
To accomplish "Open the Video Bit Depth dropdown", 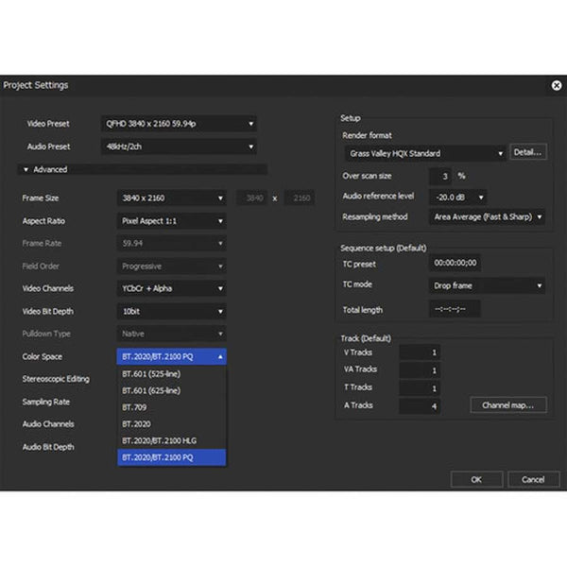I will coord(171,311).
